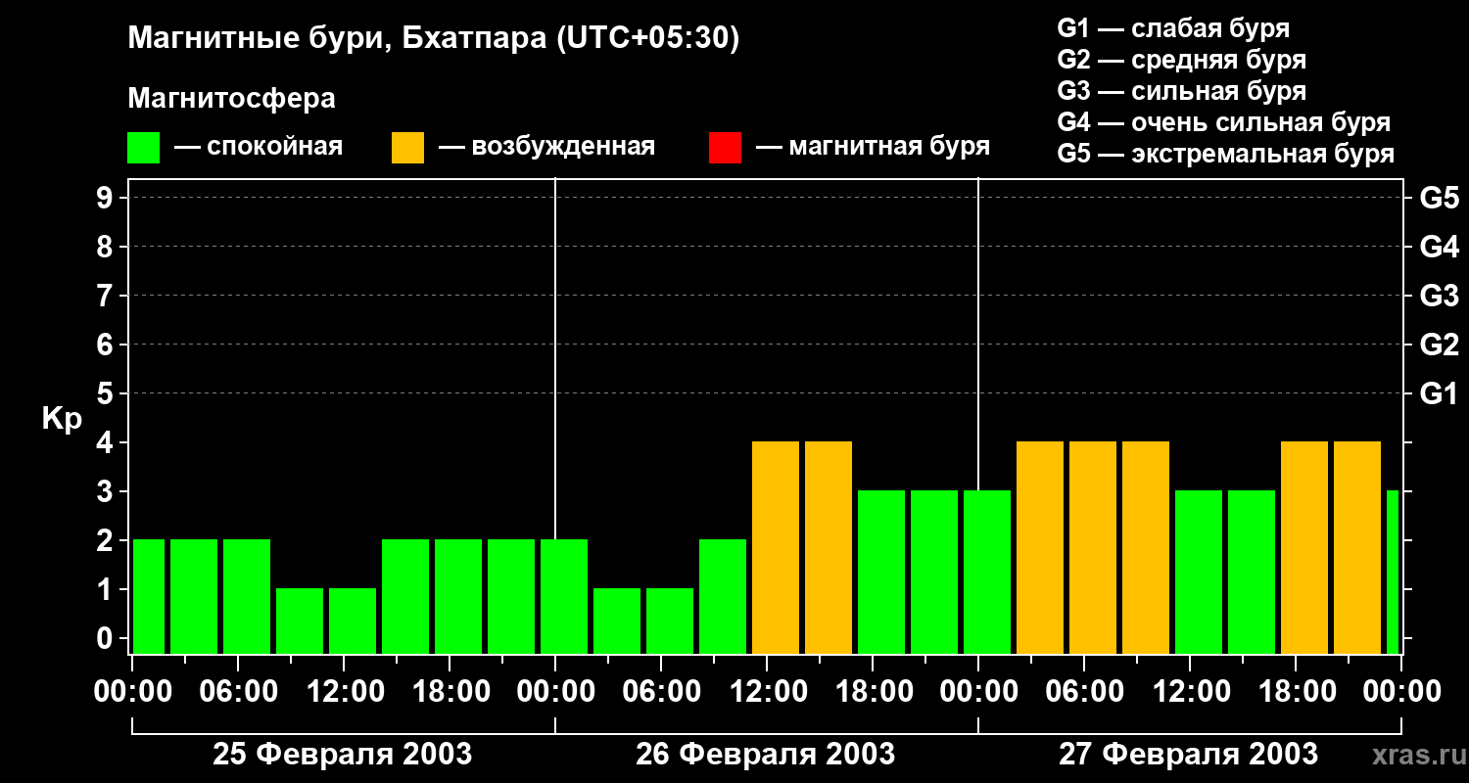Click the last orange bar on 27 February
The height and width of the screenshot is (783, 1469).
coord(1357,547)
